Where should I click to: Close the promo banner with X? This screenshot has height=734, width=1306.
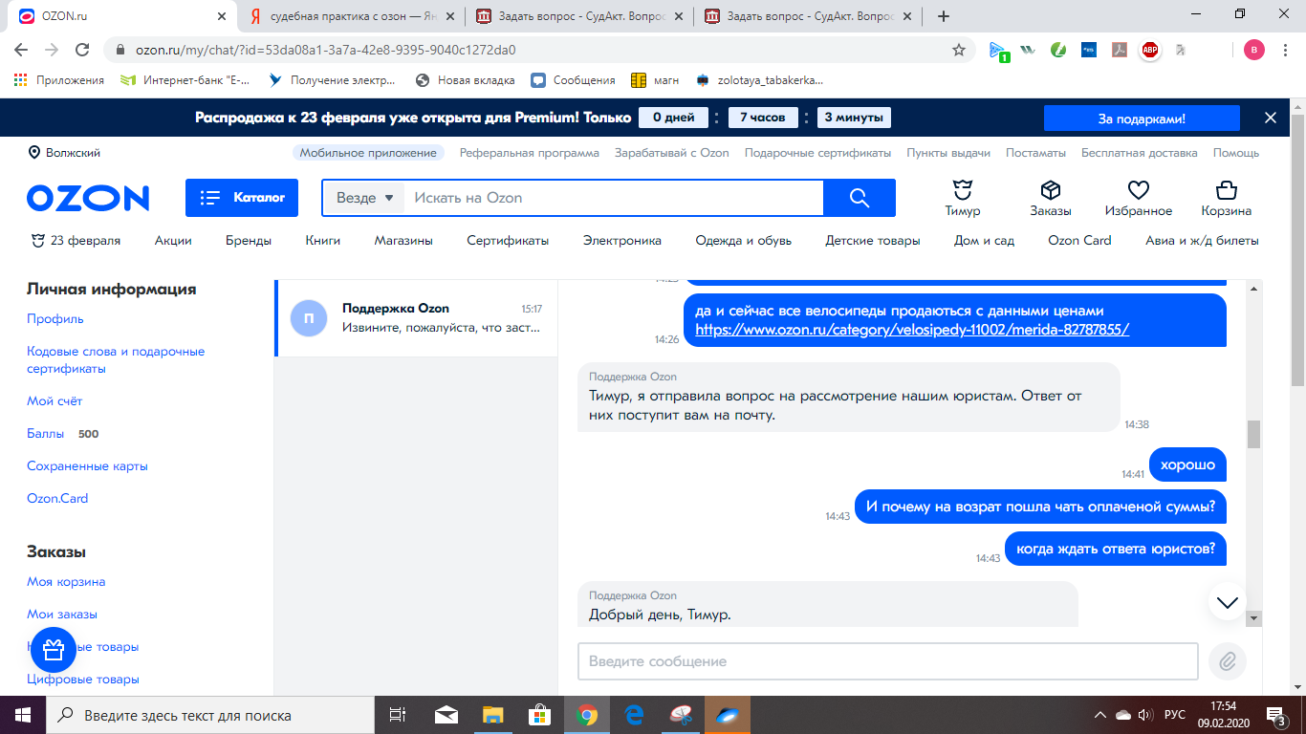(x=1270, y=118)
